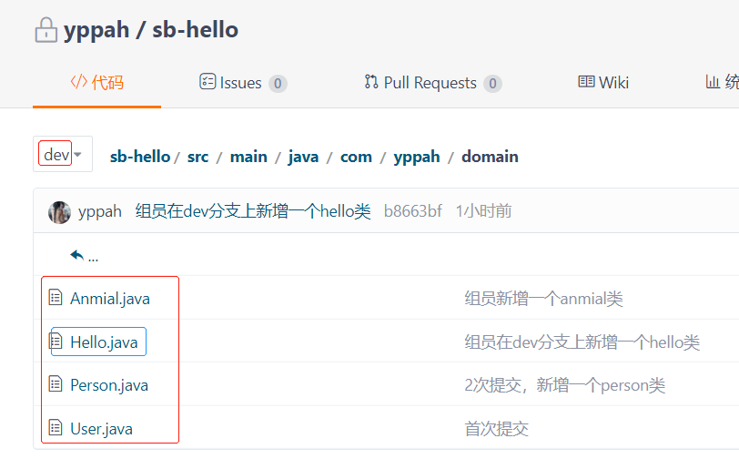
Task: Open the Anmial.java file
Action: [x=110, y=299]
